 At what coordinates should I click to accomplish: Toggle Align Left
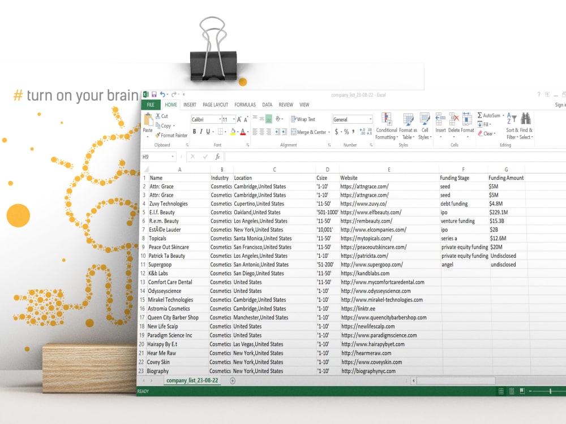pyautogui.click(x=255, y=132)
